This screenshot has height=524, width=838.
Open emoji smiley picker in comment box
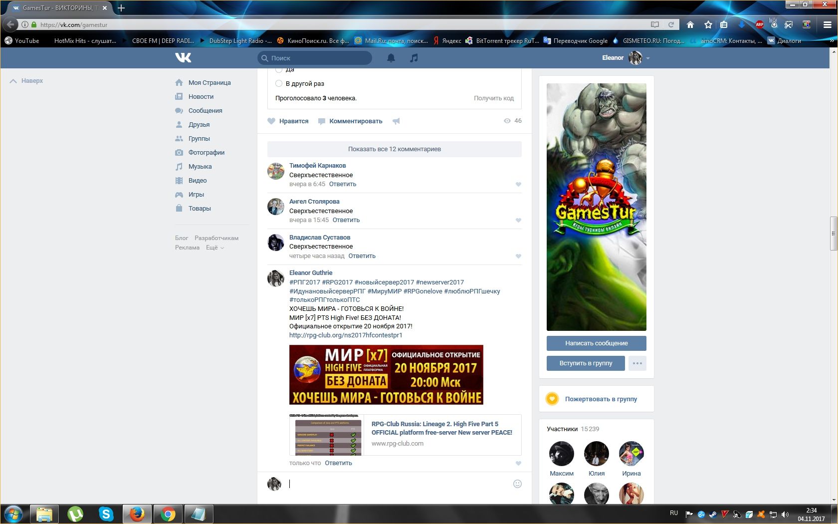coord(517,484)
